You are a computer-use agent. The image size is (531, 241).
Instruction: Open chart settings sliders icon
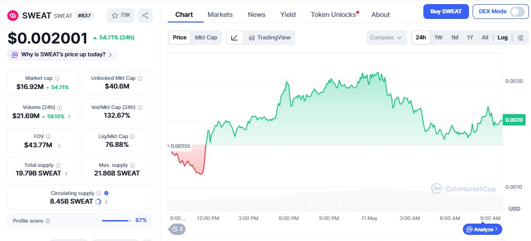[x=521, y=37]
